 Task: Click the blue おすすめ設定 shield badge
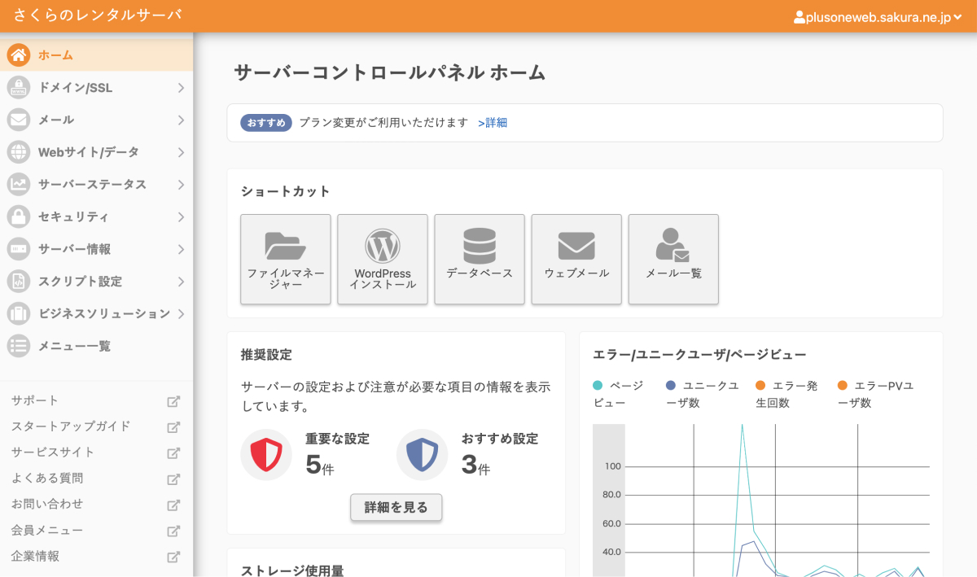[x=422, y=454]
